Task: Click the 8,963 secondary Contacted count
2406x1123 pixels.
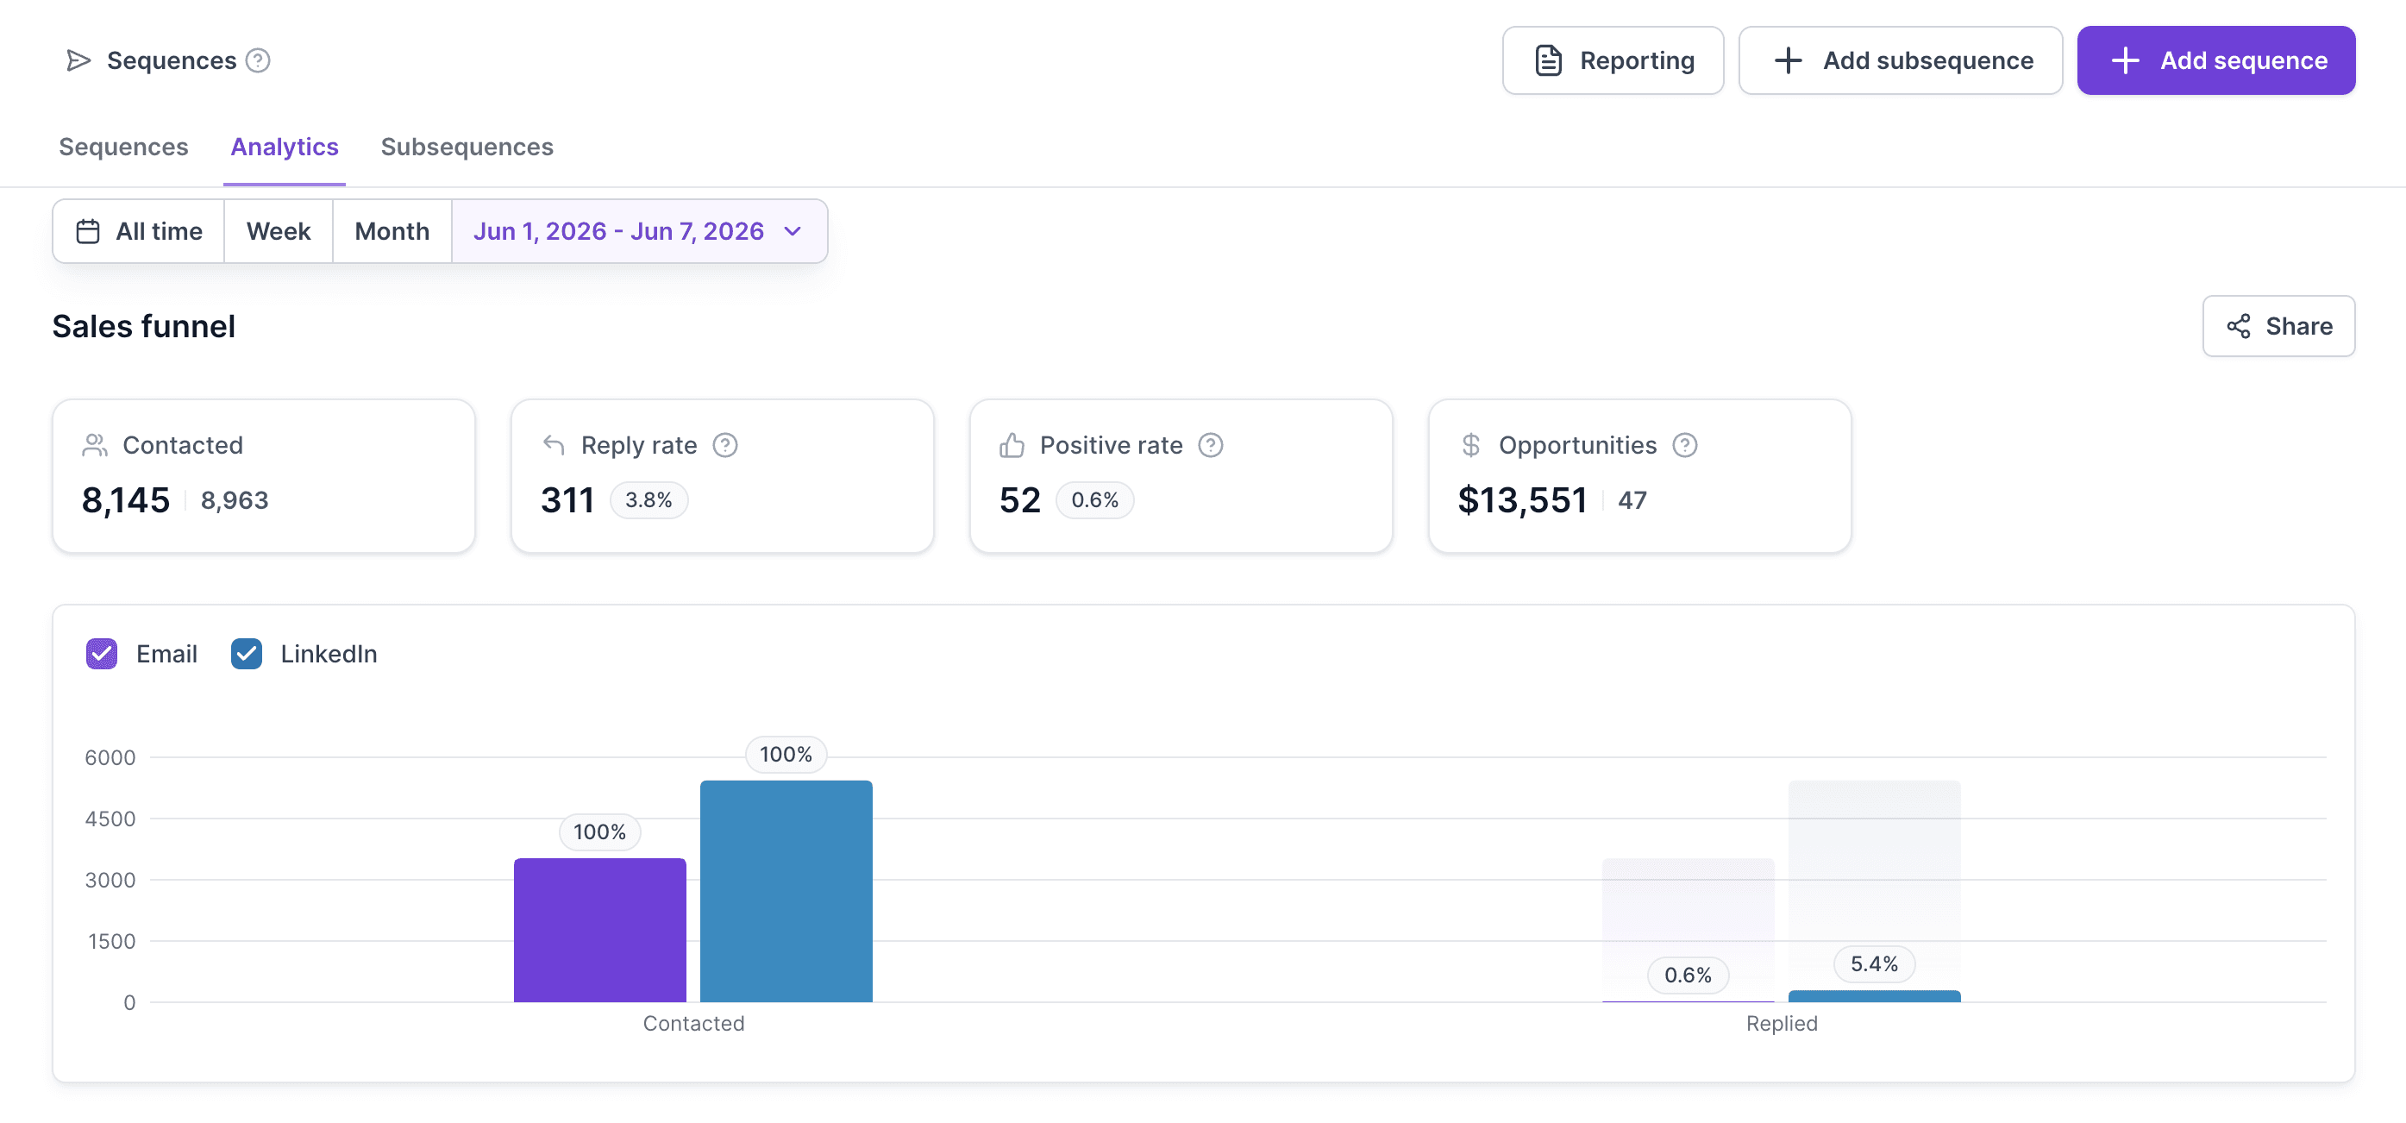Action: 235,501
